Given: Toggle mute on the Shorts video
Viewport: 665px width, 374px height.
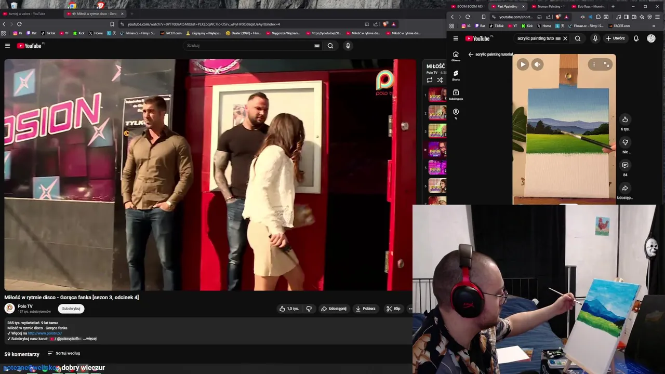Looking at the screenshot, I should pos(538,64).
